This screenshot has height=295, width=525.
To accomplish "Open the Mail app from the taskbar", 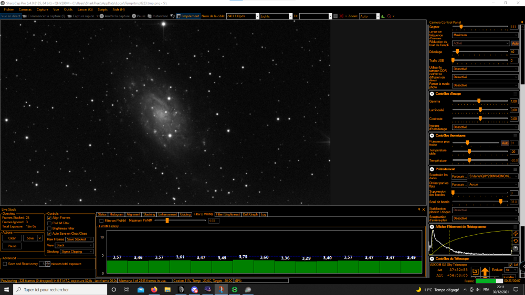I will [x=141, y=289].
